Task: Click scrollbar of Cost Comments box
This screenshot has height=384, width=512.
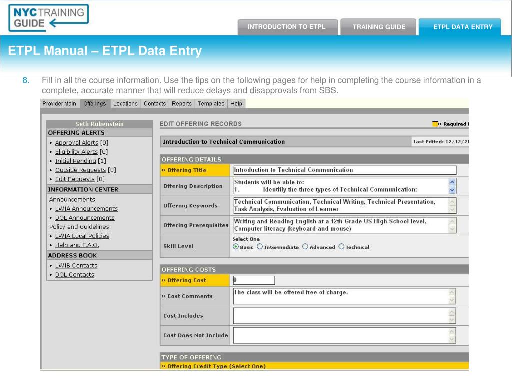Action: [x=452, y=296]
